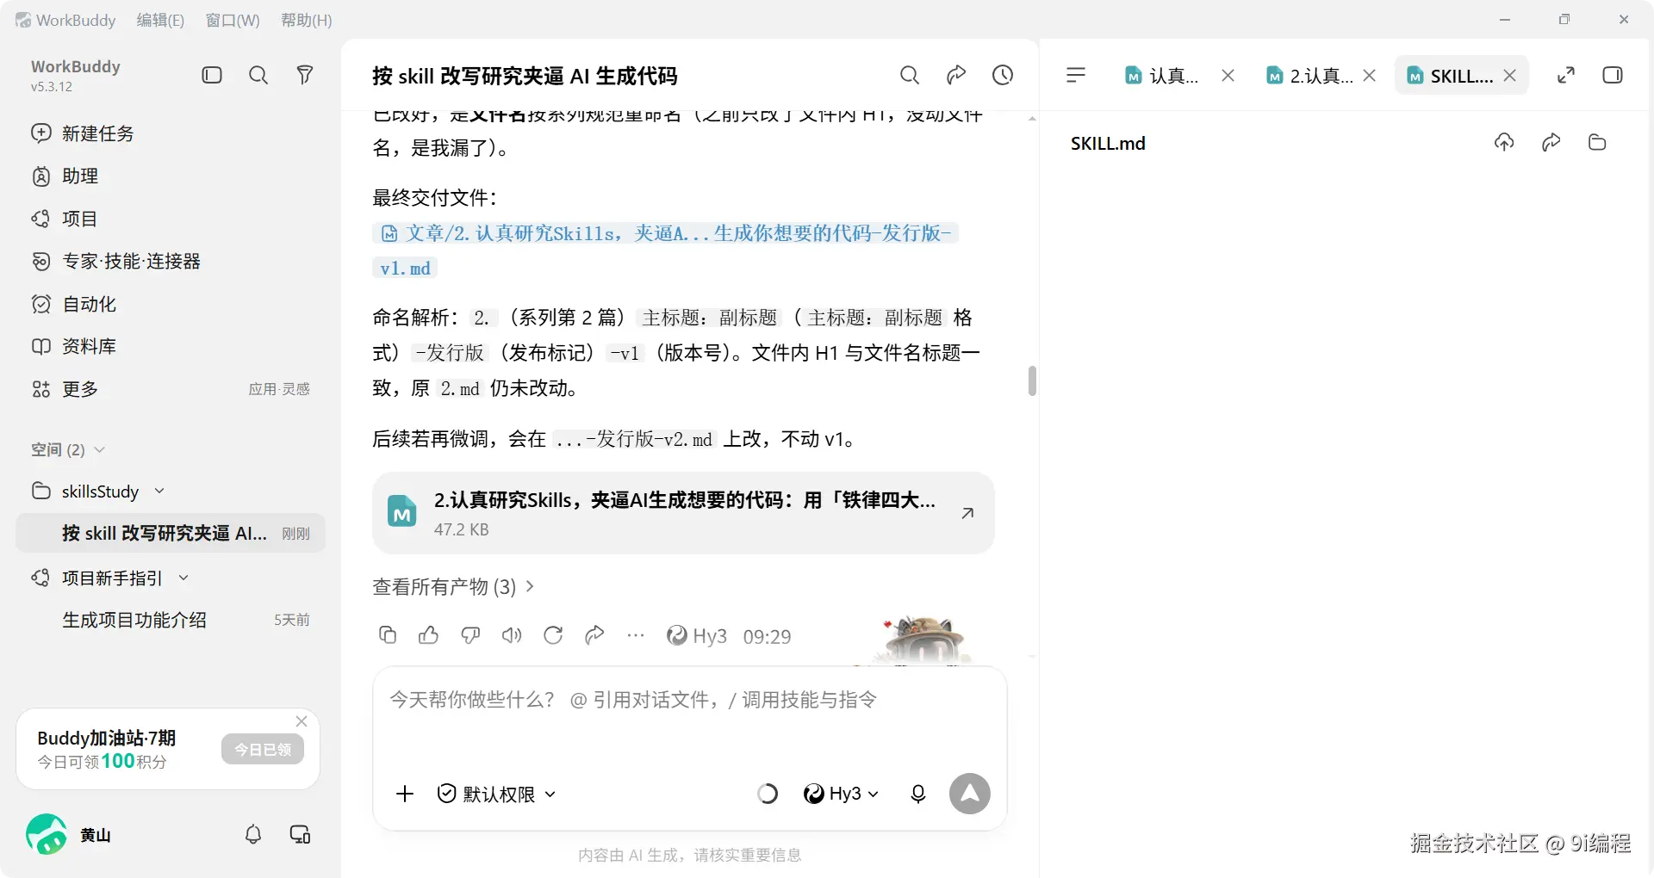Screen dimensions: 1654x878
Task: Open the file list menu in preview panel
Action: [x=1076, y=76]
